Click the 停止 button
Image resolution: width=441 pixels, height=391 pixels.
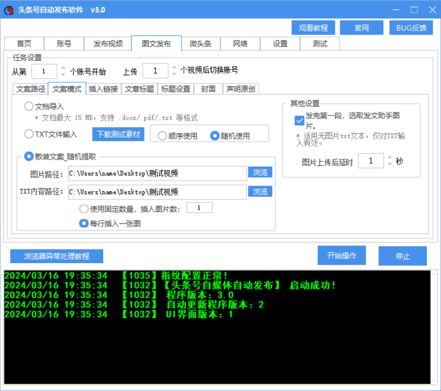coord(402,256)
